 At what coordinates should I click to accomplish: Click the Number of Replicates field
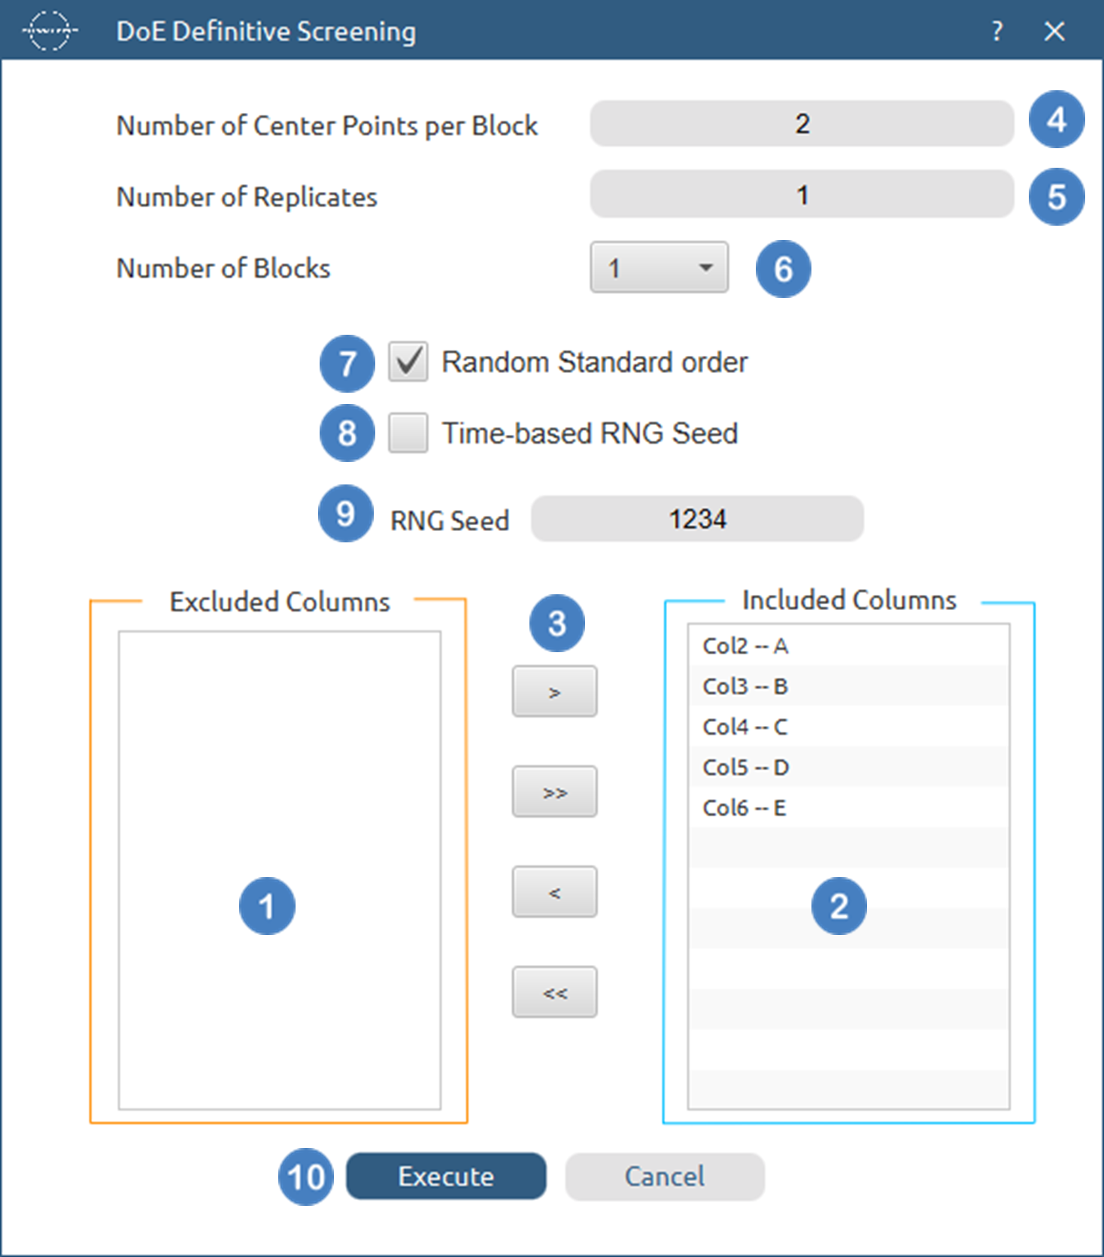click(801, 195)
